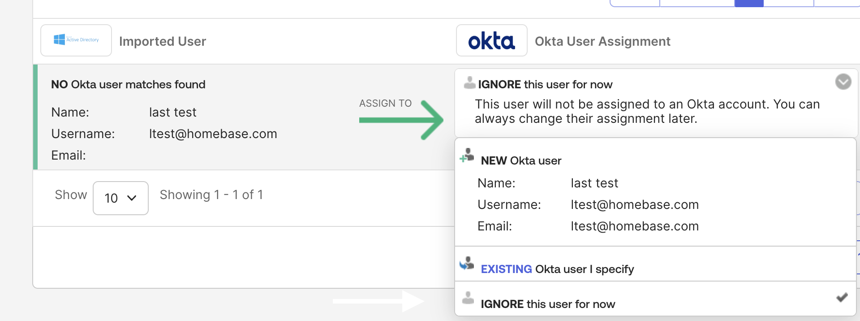Click the ASSIGN TO label
Image resolution: width=860 pixels, height=321 pixels.
coord(385,103)
